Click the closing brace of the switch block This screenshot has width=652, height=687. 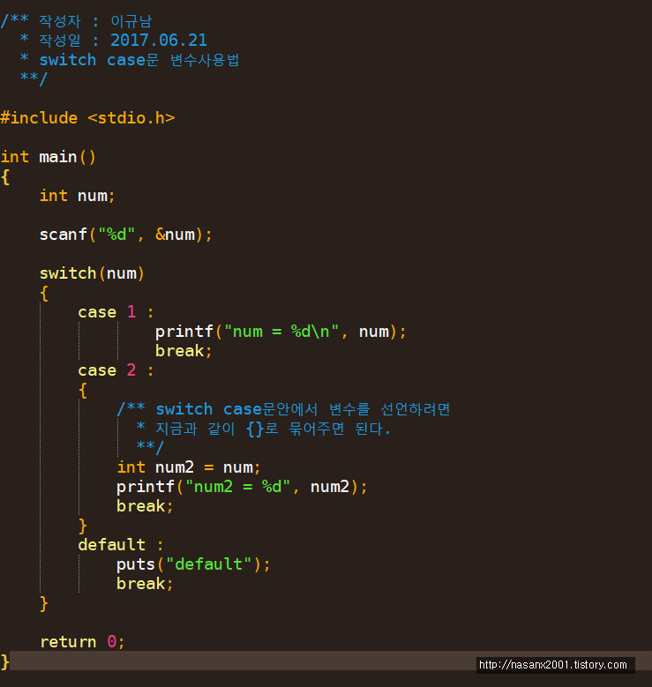pos(44,603)
